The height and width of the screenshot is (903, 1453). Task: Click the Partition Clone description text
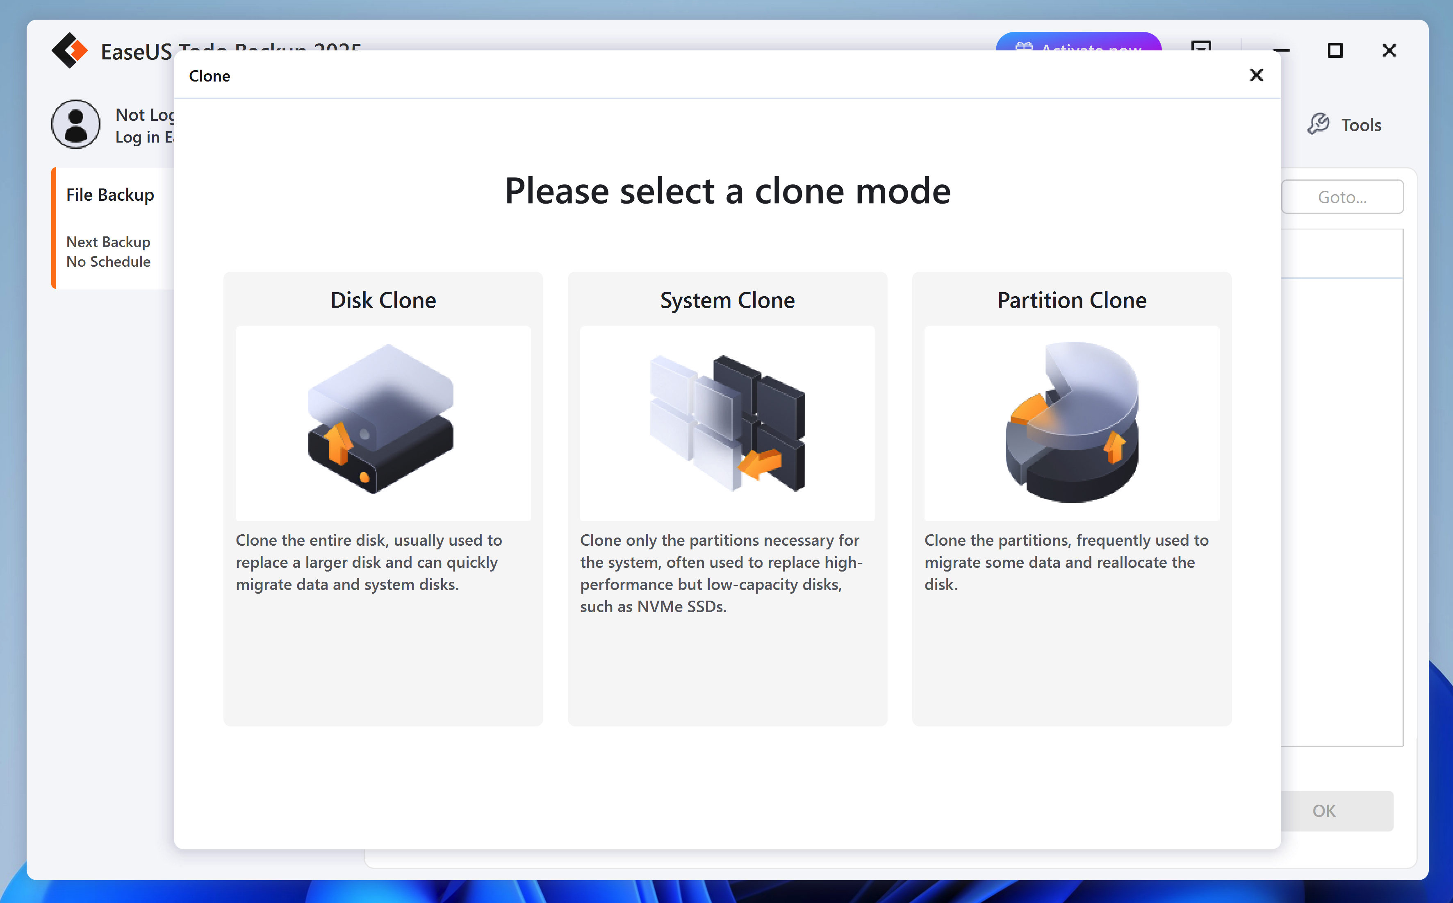[x=1066, y=562]
